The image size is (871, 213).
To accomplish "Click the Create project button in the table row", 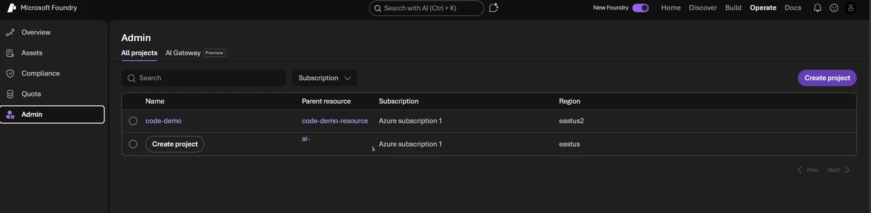I will [175, 144].
